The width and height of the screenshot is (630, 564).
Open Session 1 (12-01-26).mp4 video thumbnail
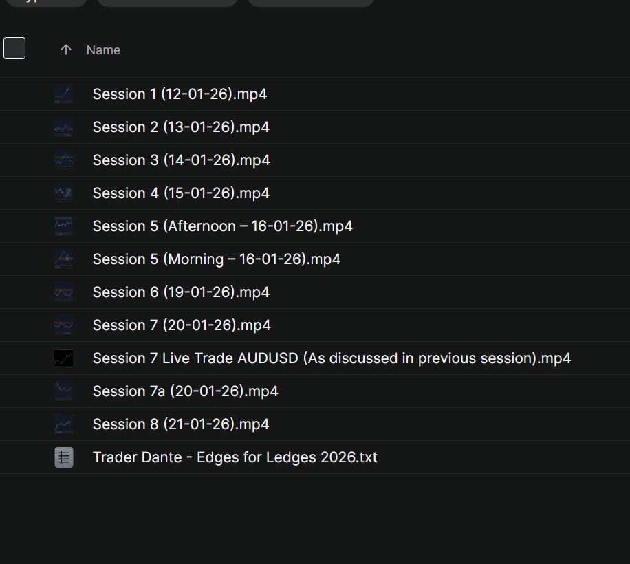click(63, 94)
